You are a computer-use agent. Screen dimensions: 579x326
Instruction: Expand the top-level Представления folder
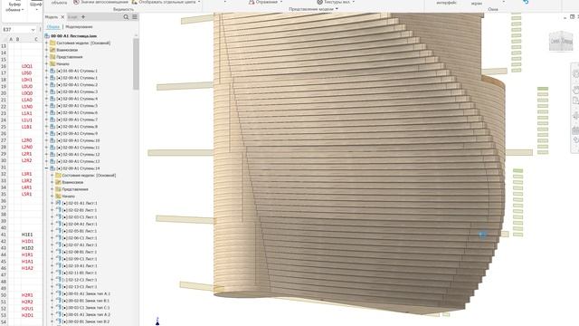pyautogui.click(x=46, y=57)
